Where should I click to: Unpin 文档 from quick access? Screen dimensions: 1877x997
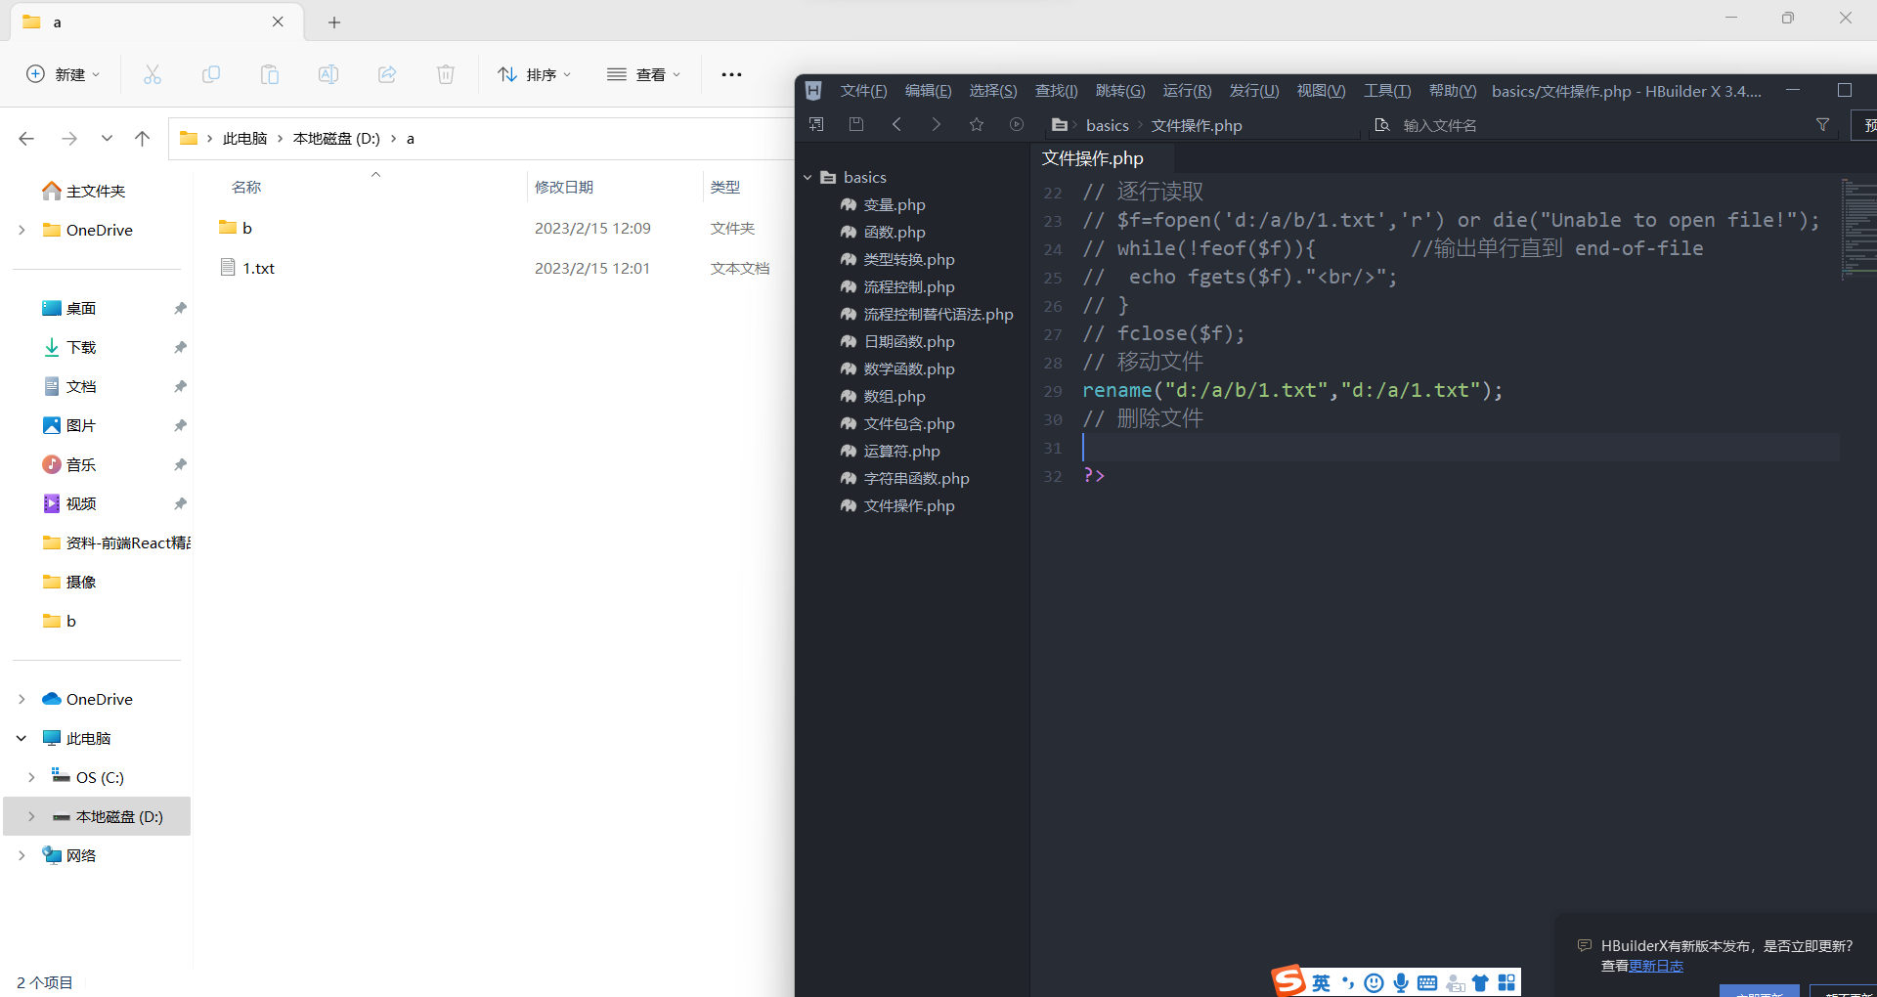click(180, 386)
